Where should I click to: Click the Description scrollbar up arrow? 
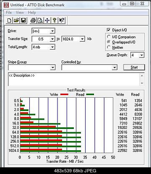(x=142, y=76)
